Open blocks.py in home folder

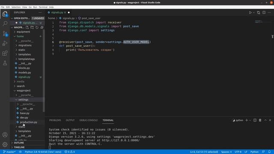pos(24,68)
